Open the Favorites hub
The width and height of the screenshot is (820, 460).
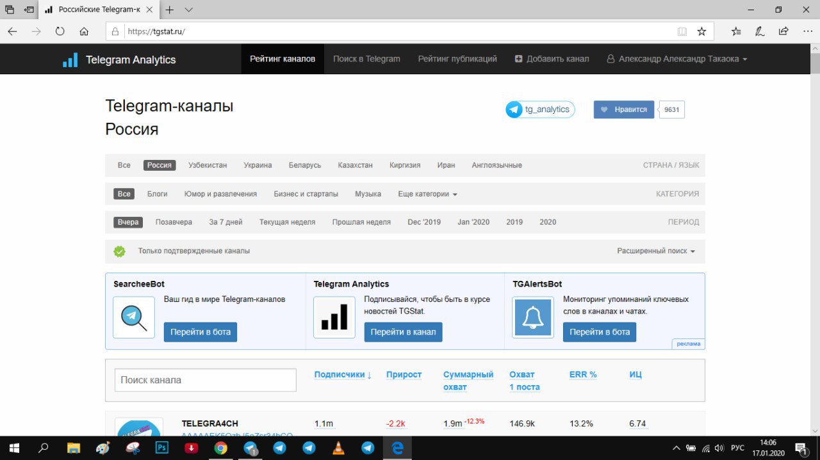[736, 31]
